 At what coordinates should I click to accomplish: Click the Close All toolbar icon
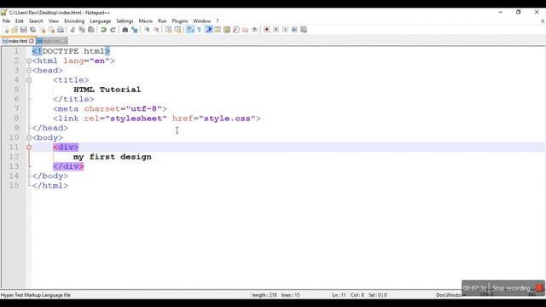tap(51, 30)
